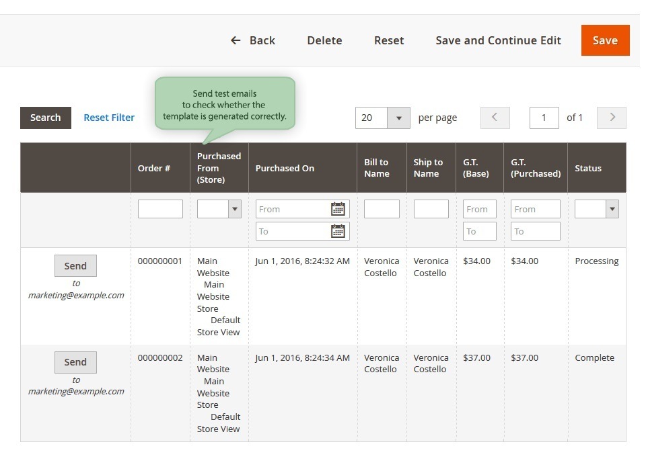Click the dark Search button

click(46, 118)
